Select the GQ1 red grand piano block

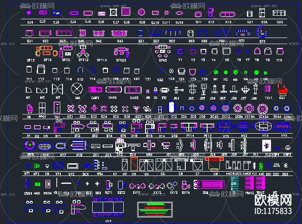tap(282, 89)
